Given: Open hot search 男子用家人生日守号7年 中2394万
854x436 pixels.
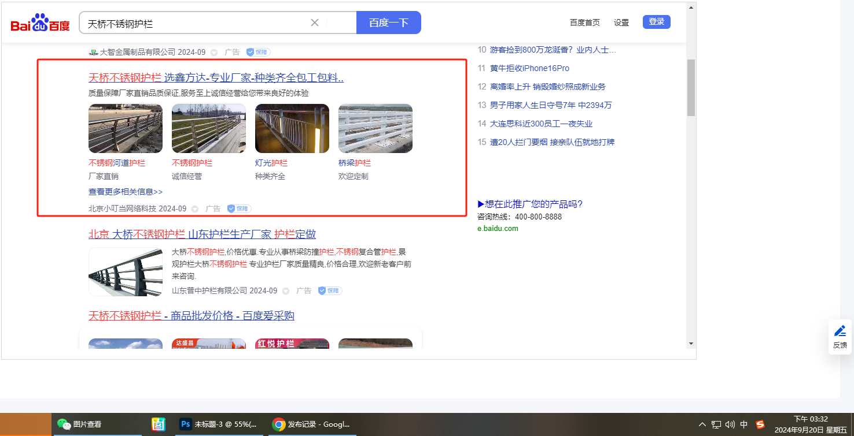Looking at the screenshot, I should [551, 105].
